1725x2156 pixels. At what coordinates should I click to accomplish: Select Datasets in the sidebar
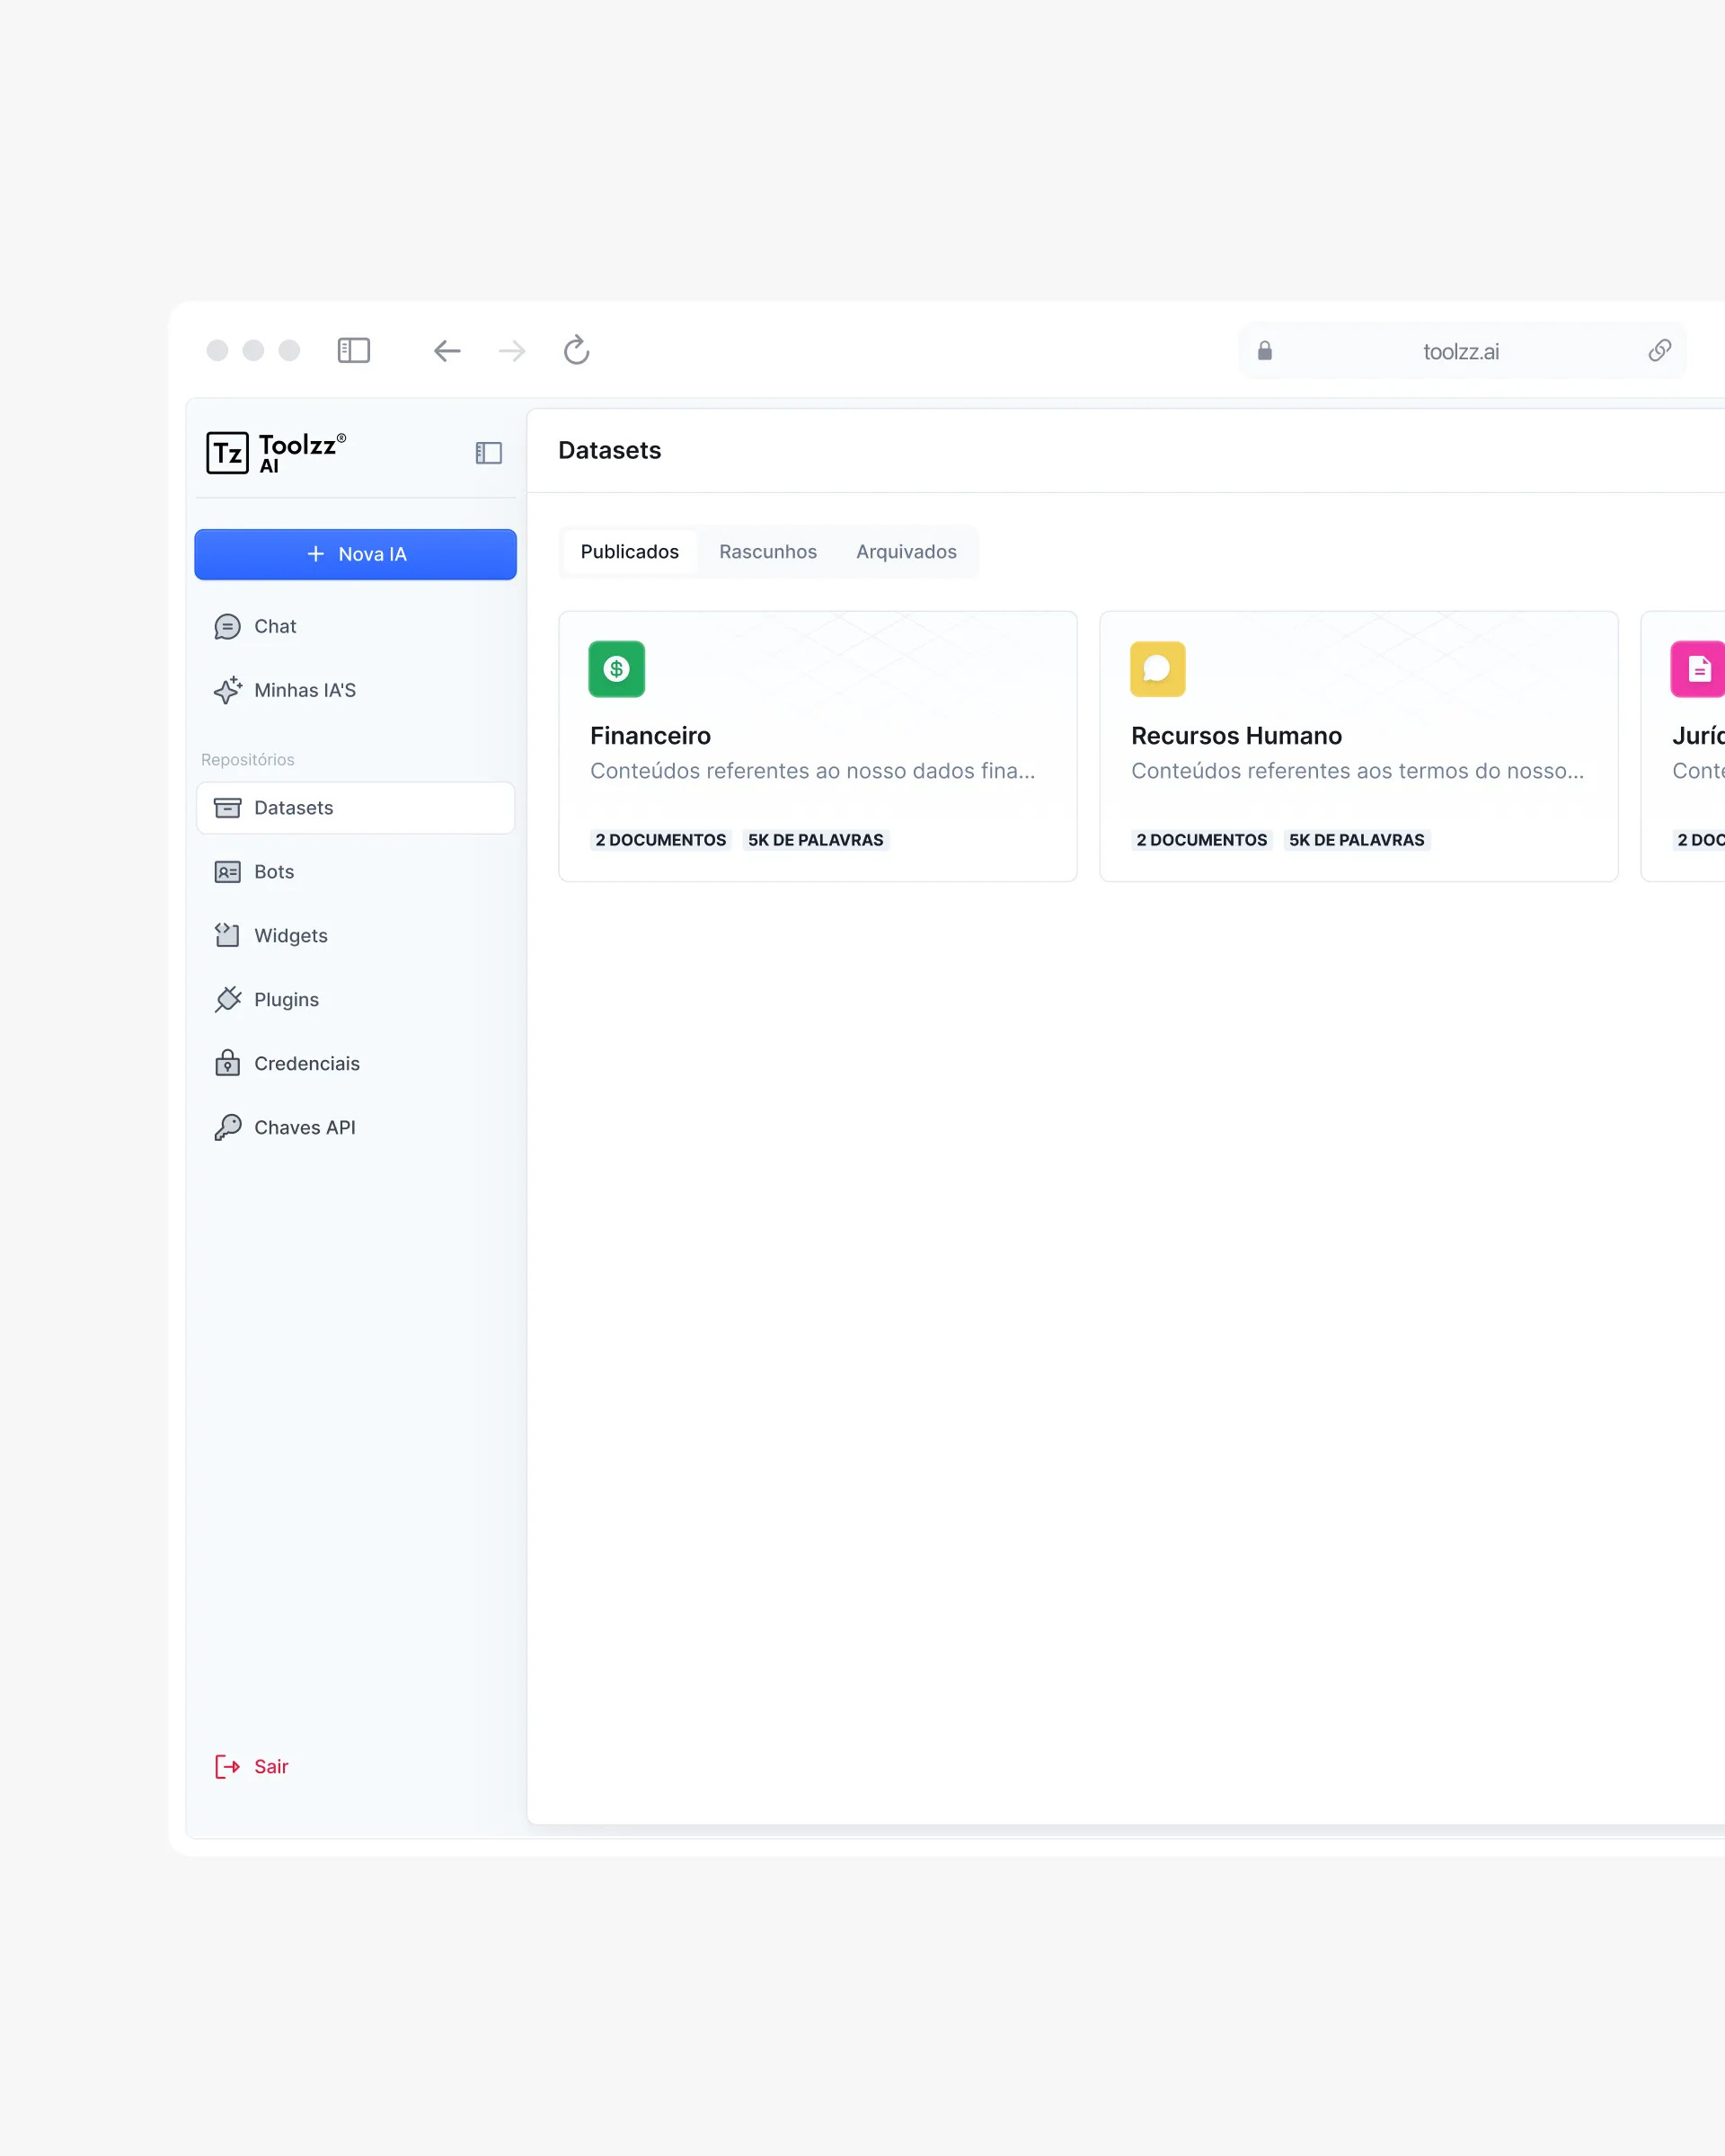[293, 808]
